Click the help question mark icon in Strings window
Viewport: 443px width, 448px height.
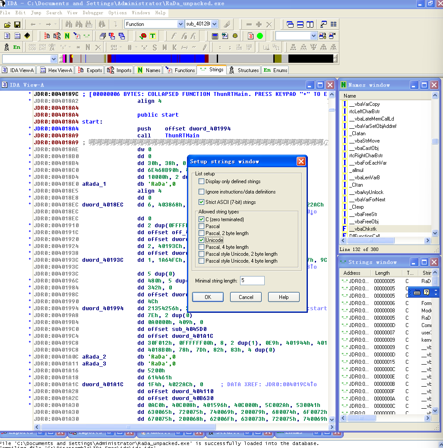(x=427, y=292)
